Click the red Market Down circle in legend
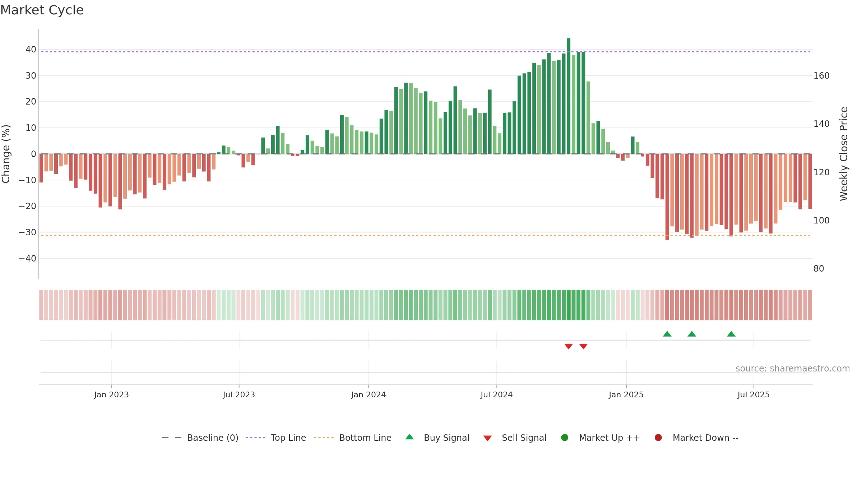Image resolution: width=862 pixels, height=485 pixels. [x=658, y=438]
